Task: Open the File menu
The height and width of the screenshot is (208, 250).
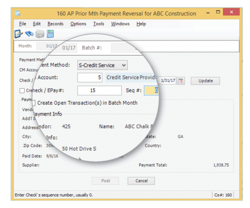Action: point(22,24)
